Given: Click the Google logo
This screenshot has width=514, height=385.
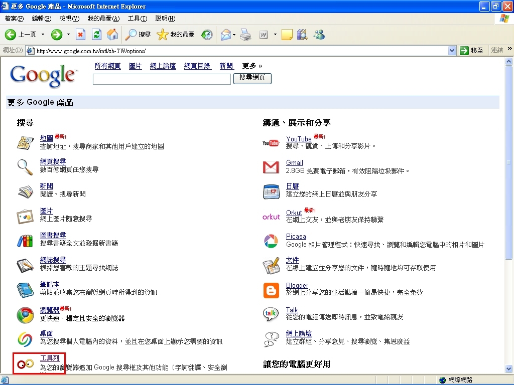Looking at the screenshot, I should tap(44, 76).
